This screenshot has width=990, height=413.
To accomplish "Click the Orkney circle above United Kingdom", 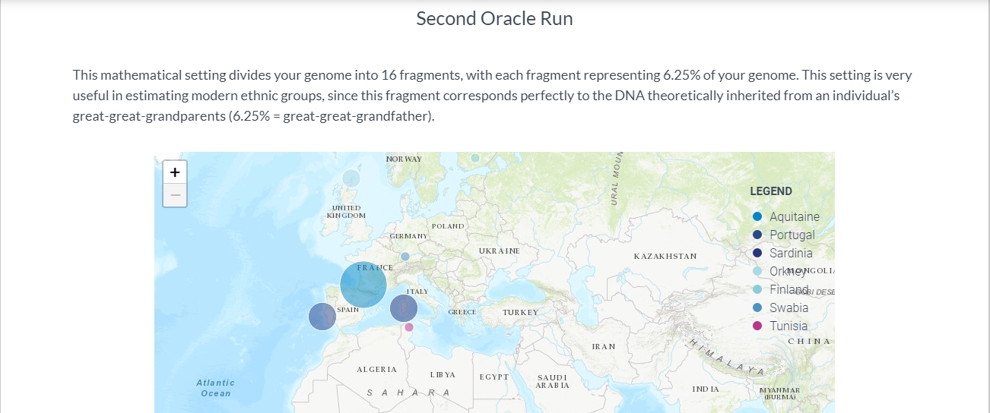I will coord(351,178).
